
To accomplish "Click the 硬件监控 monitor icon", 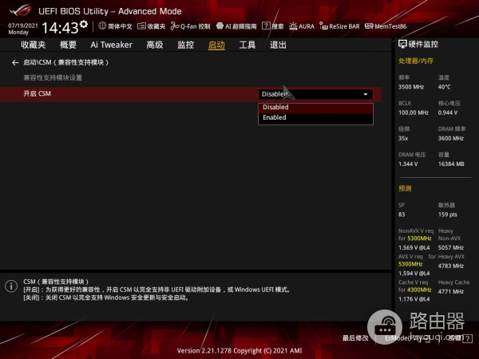I will point(402,44).
